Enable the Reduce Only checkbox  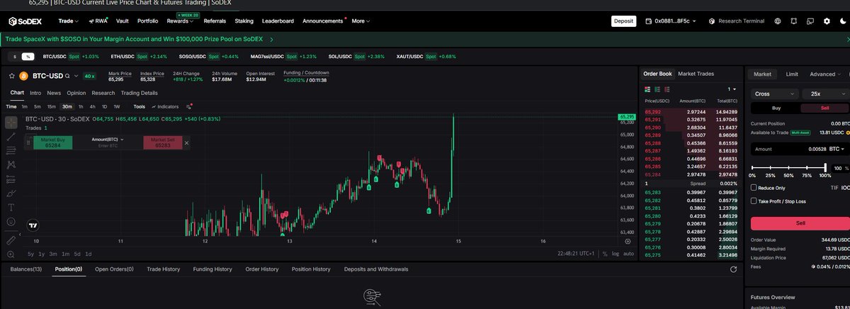click(754, 188)
